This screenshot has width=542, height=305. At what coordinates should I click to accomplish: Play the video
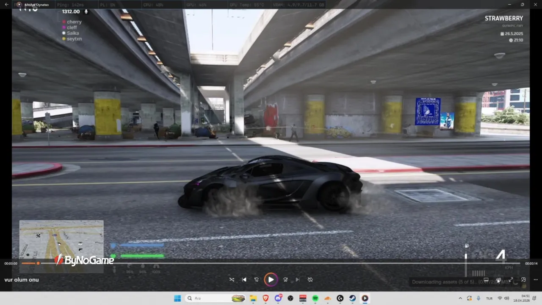[271, 280]
